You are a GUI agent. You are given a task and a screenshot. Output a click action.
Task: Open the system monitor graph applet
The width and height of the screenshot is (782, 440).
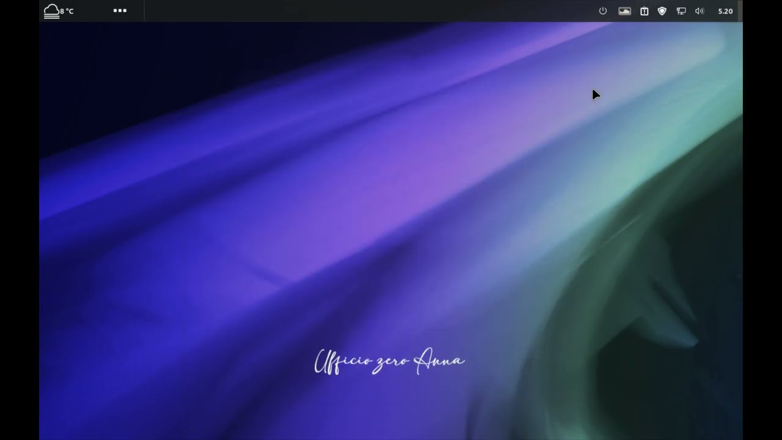624,11
